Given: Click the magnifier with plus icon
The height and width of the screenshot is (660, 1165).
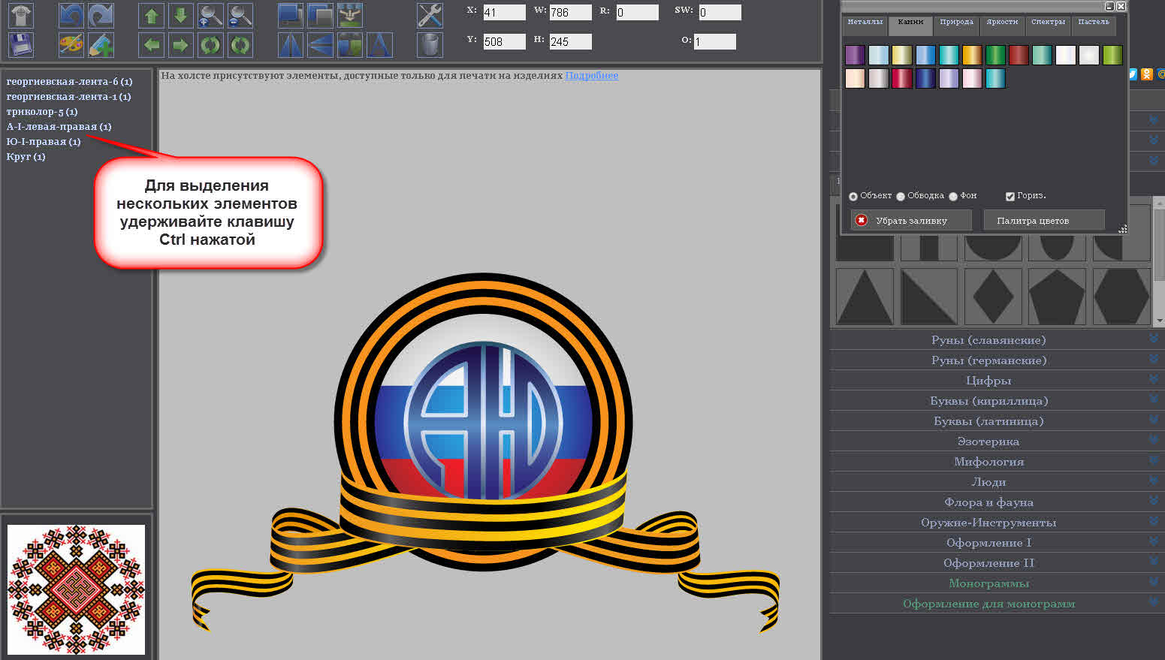Looking at the screenshot, I should [x=210, y=15].
